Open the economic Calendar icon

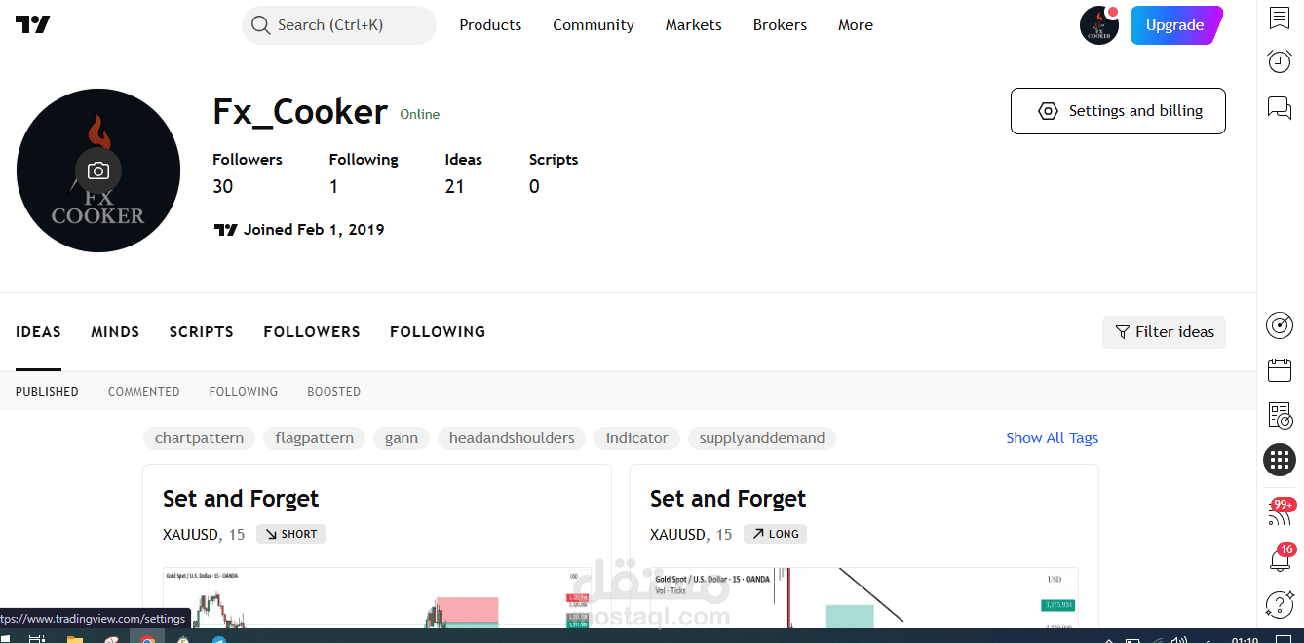coord(1280,370)
